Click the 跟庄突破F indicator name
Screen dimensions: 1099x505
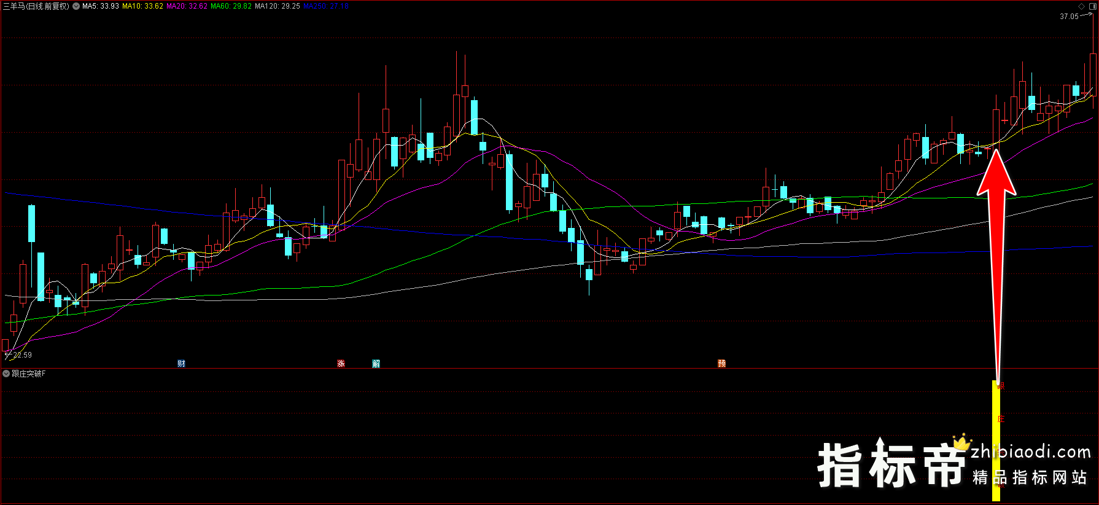pos(29,374)
